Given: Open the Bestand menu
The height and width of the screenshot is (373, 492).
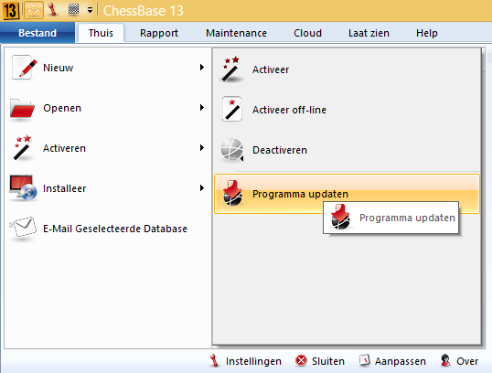Looking at the screenshot, I should coord(37,33).
